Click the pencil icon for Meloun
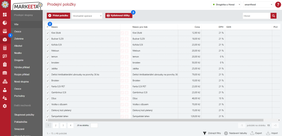This screenshot has height=136, width=282. click(x=122, y=51)
